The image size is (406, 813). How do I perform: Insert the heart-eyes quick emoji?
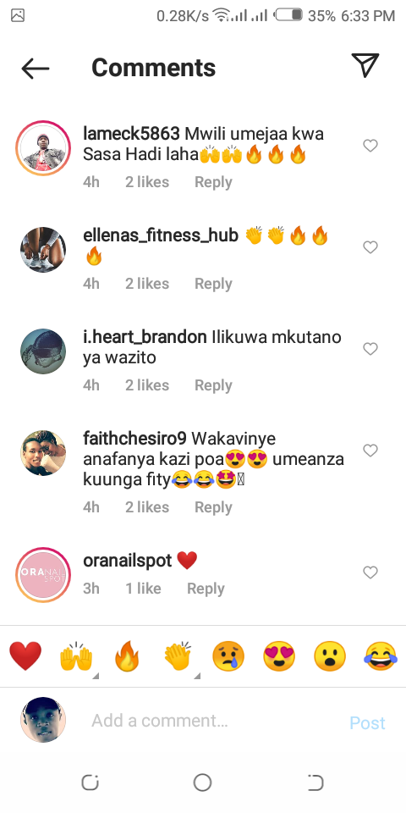279,655
